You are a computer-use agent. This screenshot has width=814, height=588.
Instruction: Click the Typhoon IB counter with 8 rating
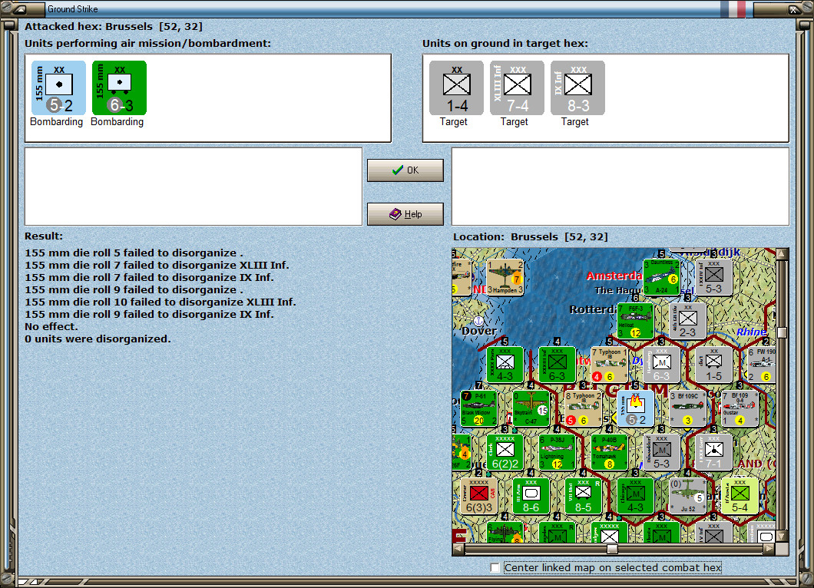click(x=583, y=408)
